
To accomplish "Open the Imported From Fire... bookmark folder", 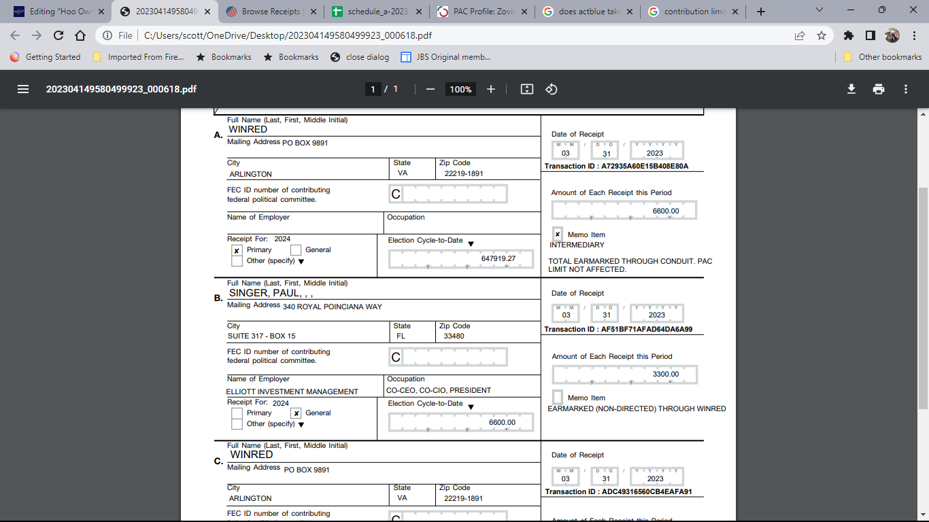I will (x=138, y=57).
